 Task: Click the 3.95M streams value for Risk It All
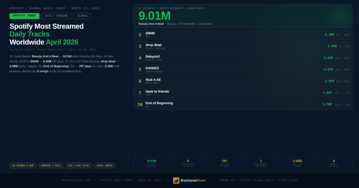[330, 81]
